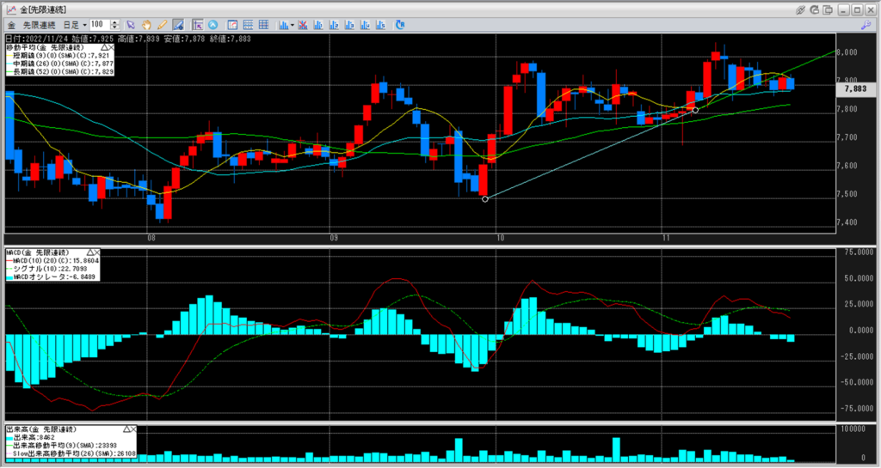Screen dimensions: 881x468
Task: Maximize the chart window
Action: [857, 9]
